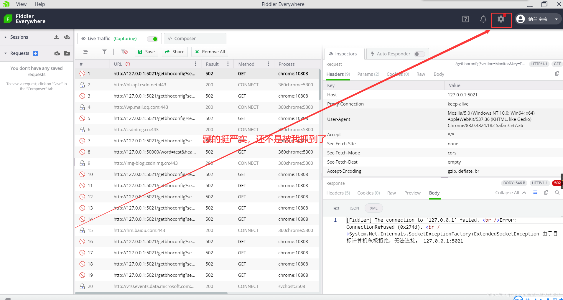Click Collapse All in response body
The height and width of the screenshot is (300, 563).
511,193
